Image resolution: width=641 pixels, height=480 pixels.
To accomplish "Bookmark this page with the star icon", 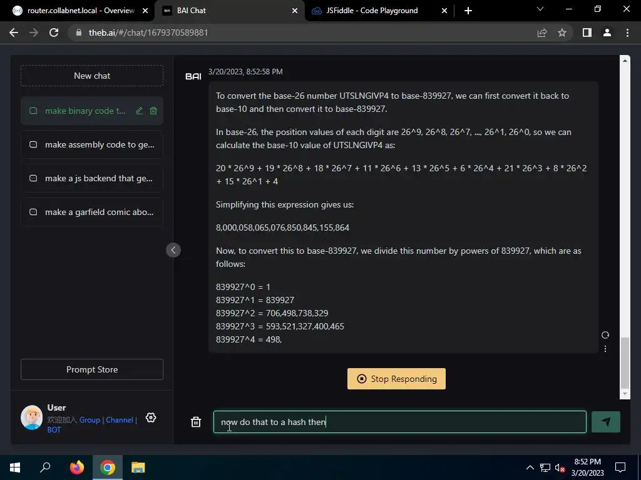I will pos(562,32).
